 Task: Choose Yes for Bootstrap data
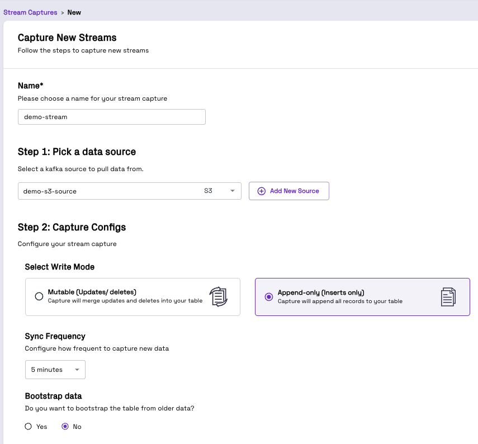[x=29, y=426]
